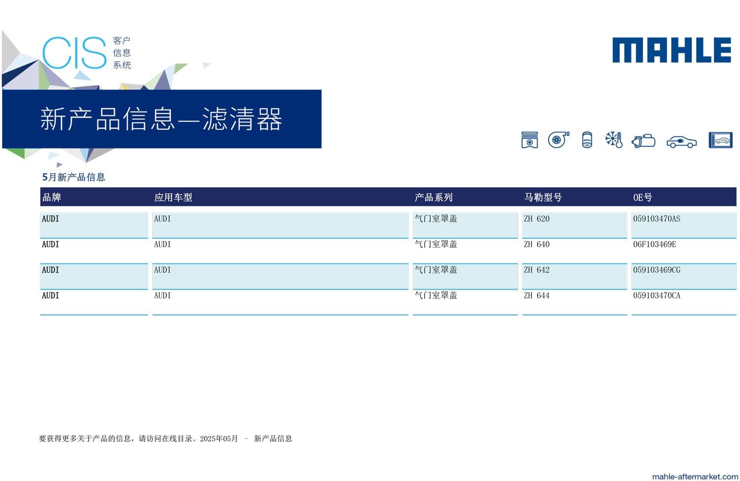Select model cell ZH 644
This screenshot has height=481, width=740.
[574, 302]
